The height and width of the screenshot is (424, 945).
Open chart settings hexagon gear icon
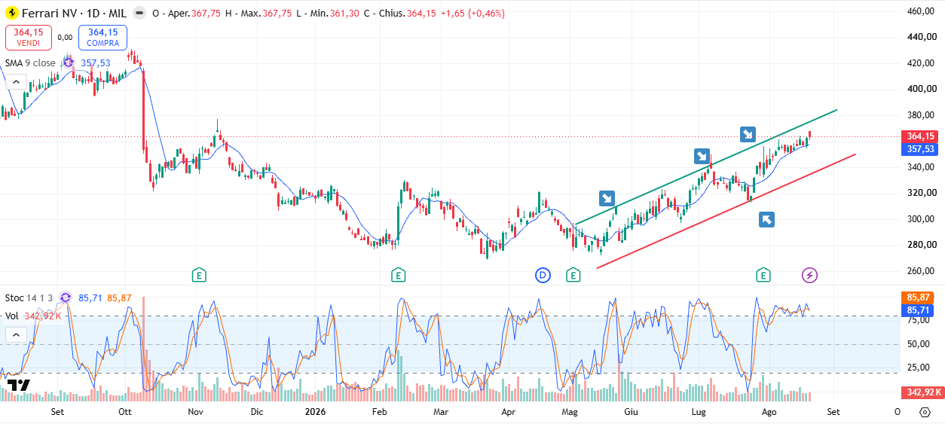(925, 412)
